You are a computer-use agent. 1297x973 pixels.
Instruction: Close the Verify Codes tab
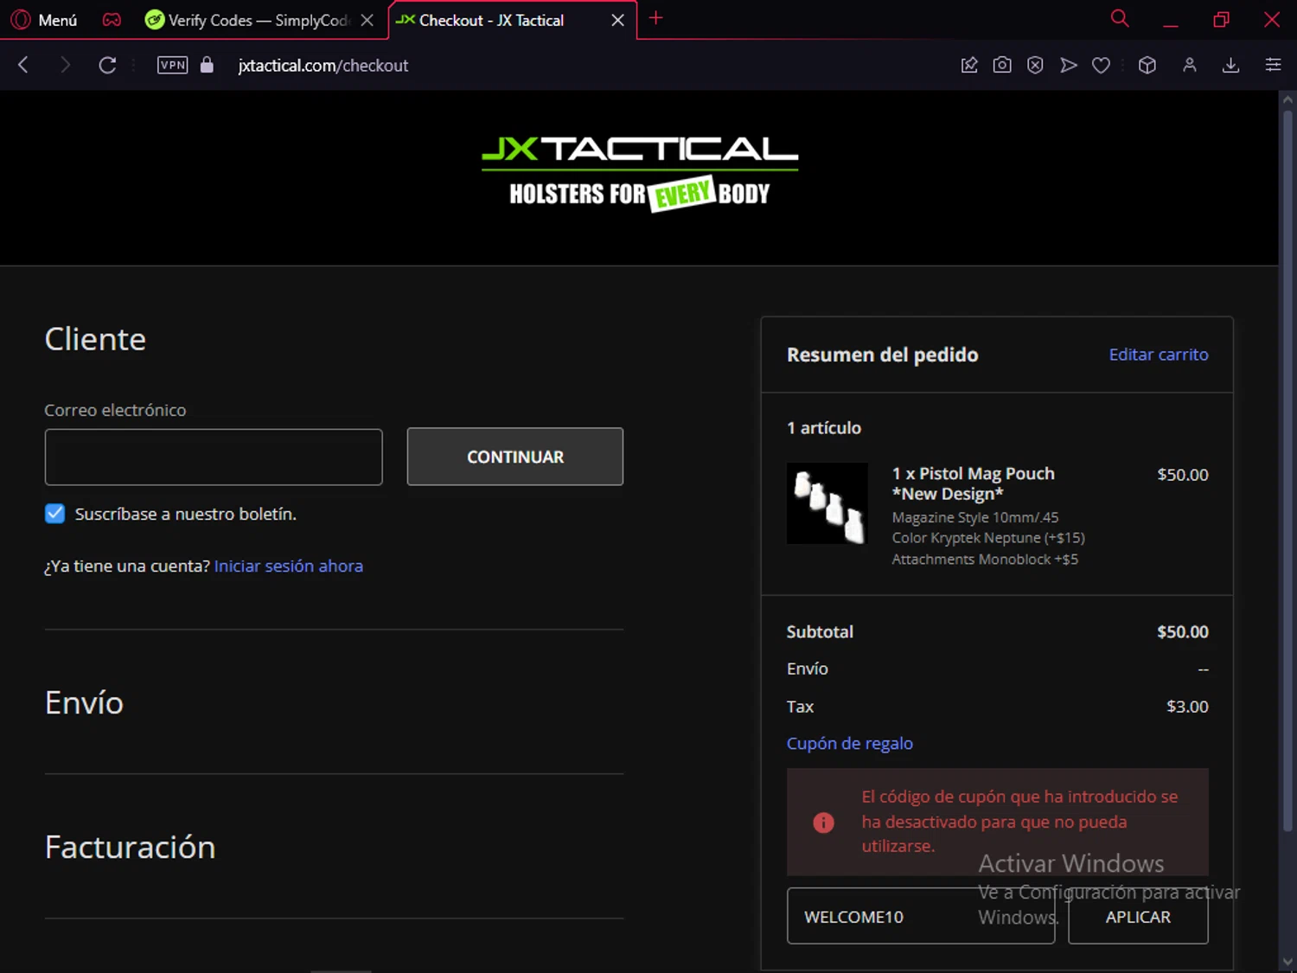[x=367, y=20]
